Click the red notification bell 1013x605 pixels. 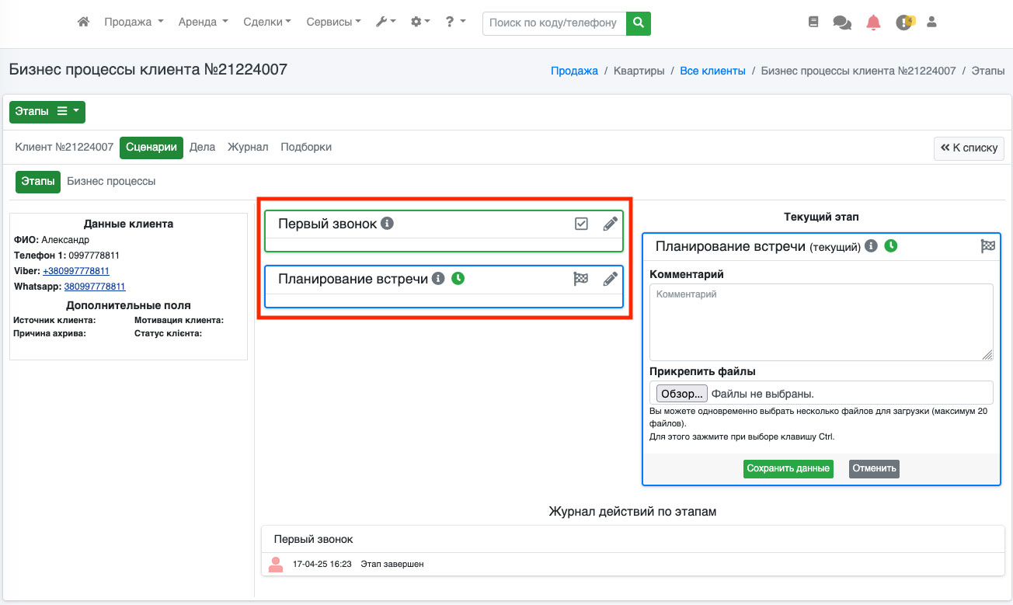[874, 23]
